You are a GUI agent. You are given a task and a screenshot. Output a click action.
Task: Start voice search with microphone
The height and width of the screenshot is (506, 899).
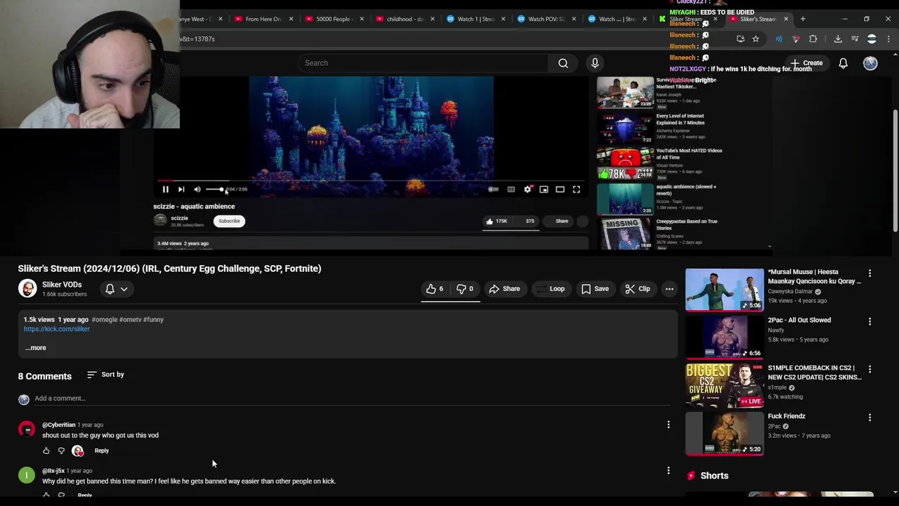595,63
